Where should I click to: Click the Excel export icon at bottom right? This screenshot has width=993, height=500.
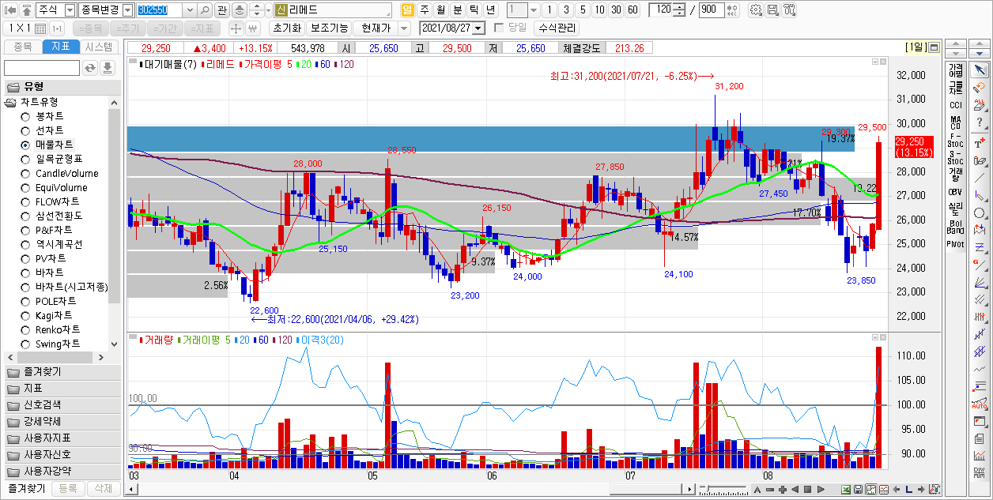(x=846, y=490)
